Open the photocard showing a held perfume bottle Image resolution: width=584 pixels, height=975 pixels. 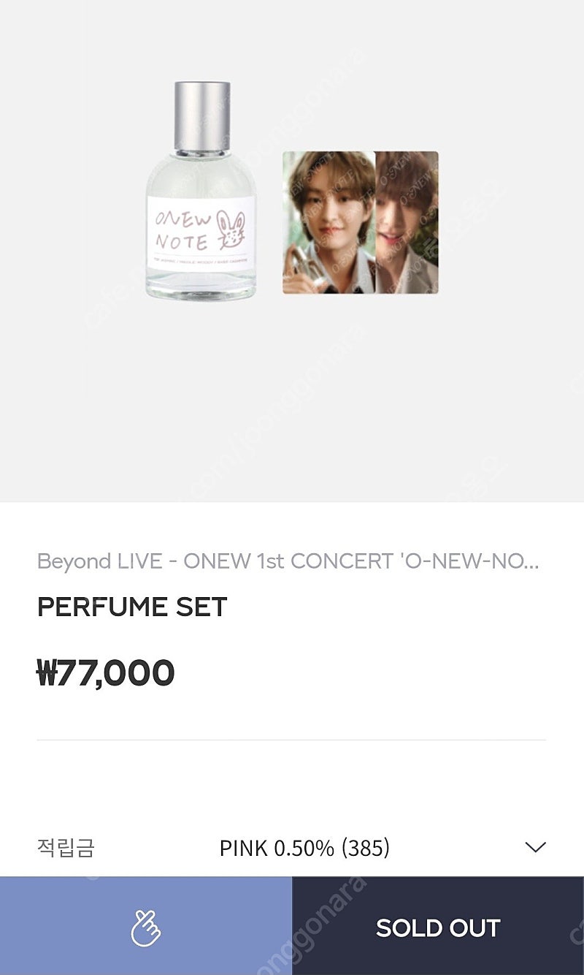[328, 223]
